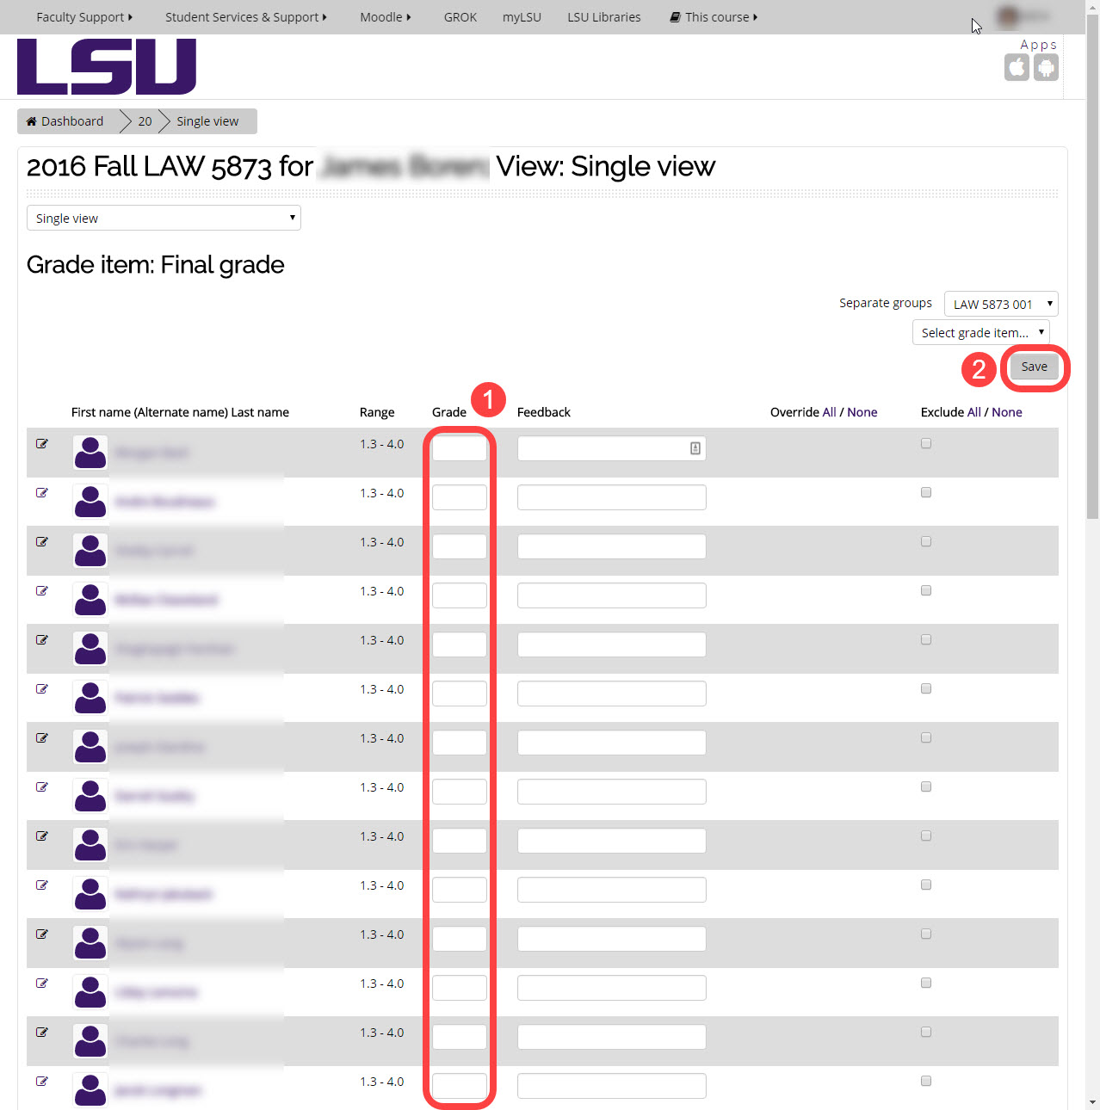Click the edit pencil icon for the first student
The width and height of the screenshot is (1100, 1110).
pyautogui.click(x=42, y=444)
